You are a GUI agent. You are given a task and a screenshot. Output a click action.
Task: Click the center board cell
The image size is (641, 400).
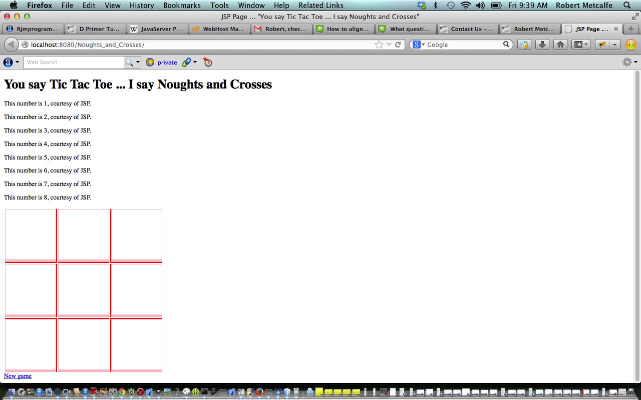[x=84, y=289]
